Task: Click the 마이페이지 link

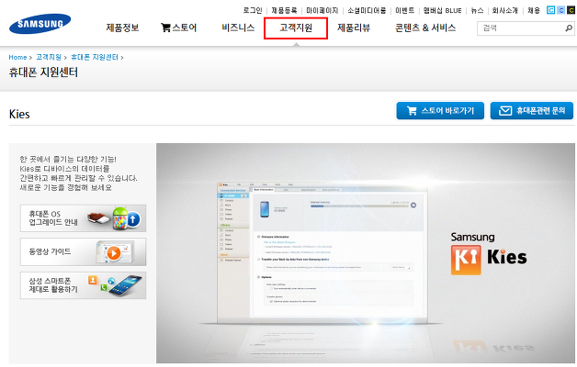Action: [322, 10]
